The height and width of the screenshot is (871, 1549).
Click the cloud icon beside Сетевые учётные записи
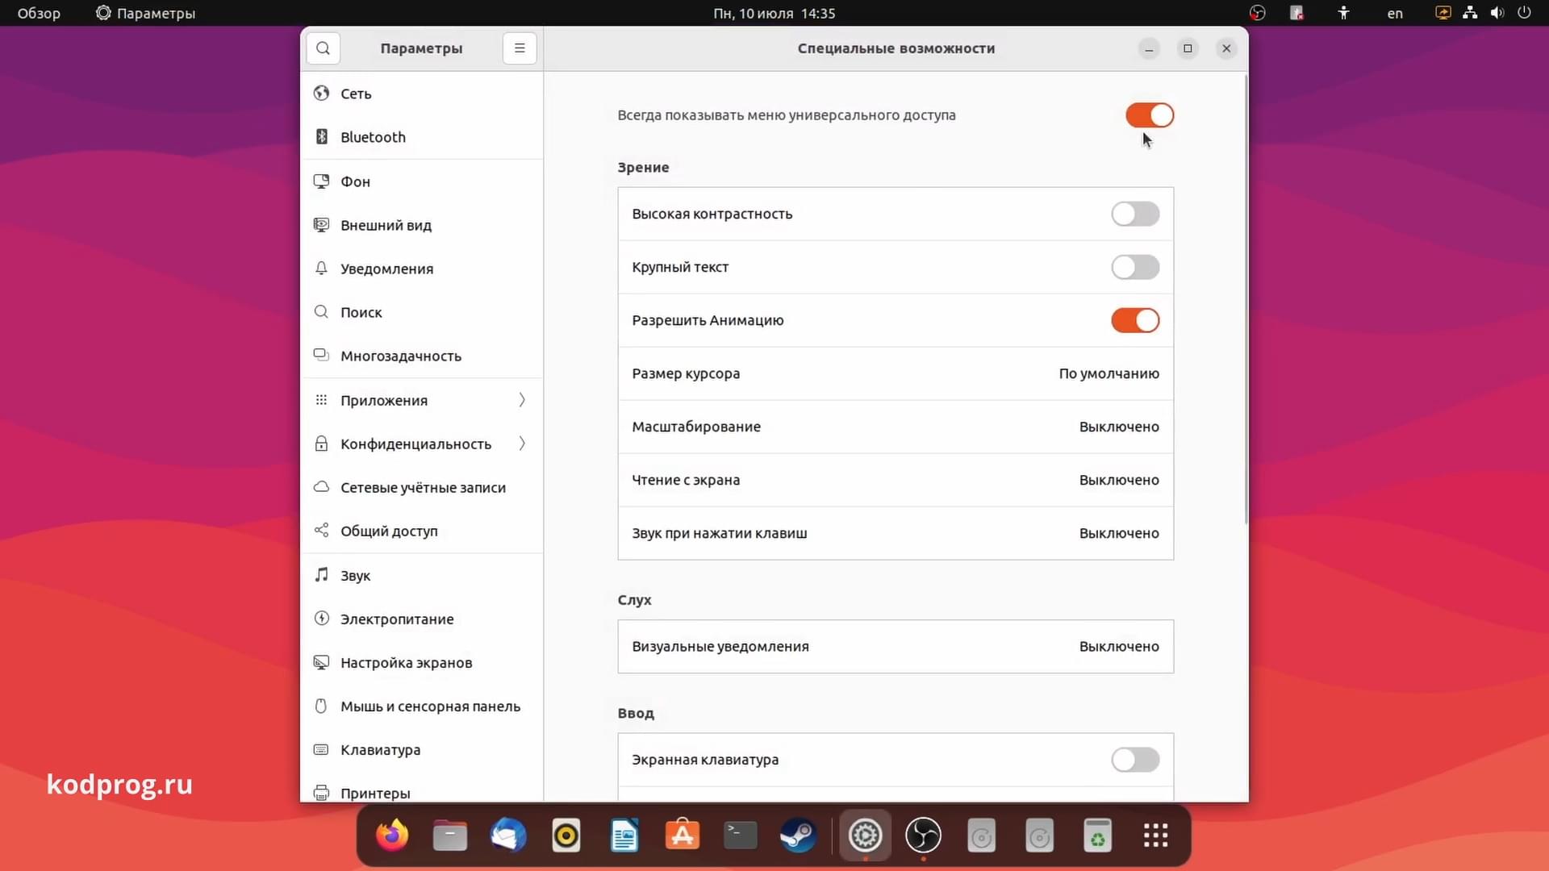pos(321,486)
